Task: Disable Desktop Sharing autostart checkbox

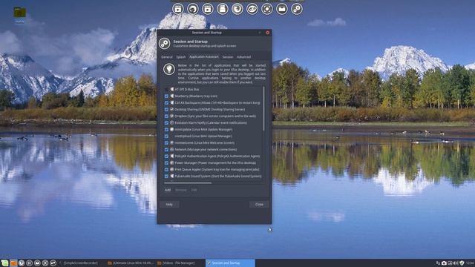Action: [166, 110]
